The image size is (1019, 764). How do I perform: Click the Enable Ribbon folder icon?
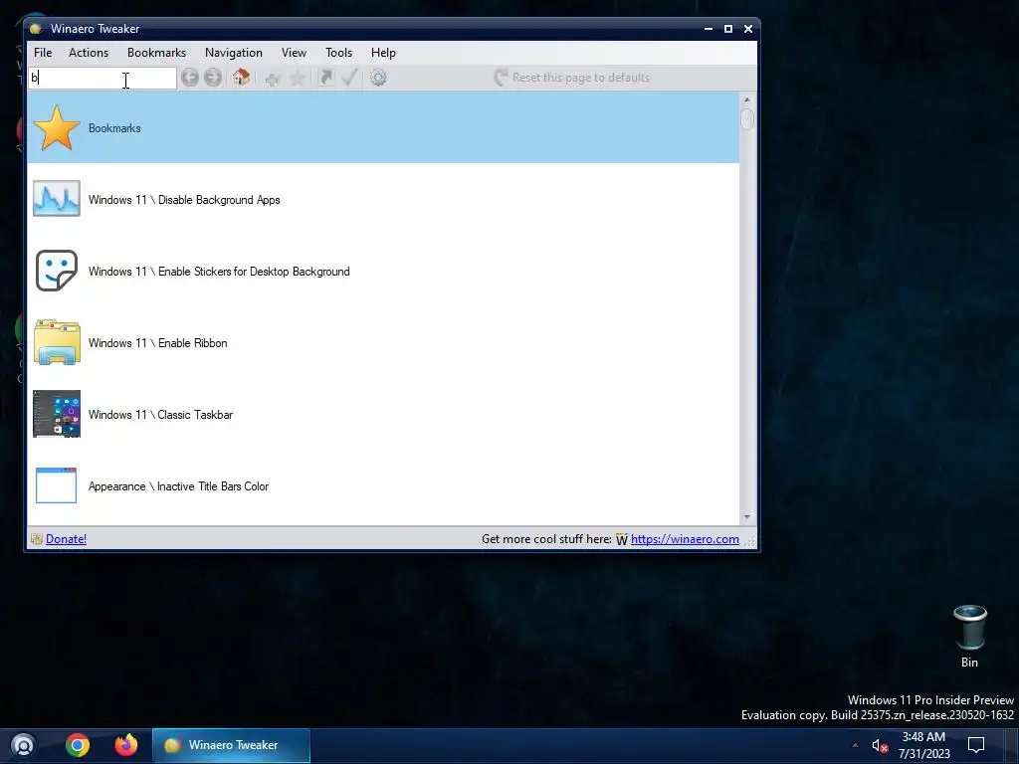tap(57, 342)
